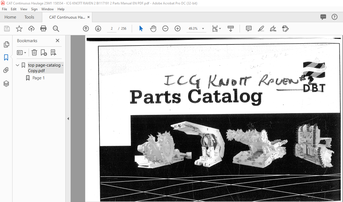Toggle the Bookmarks panel icon
Image resolution: width=343 pixels, height=202 pixels.
(6, 57)
